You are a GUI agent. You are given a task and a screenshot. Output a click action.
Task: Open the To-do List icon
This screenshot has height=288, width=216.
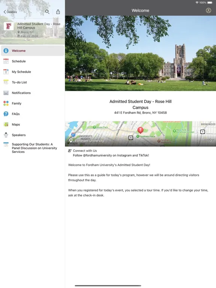click(x=6, y=82)
